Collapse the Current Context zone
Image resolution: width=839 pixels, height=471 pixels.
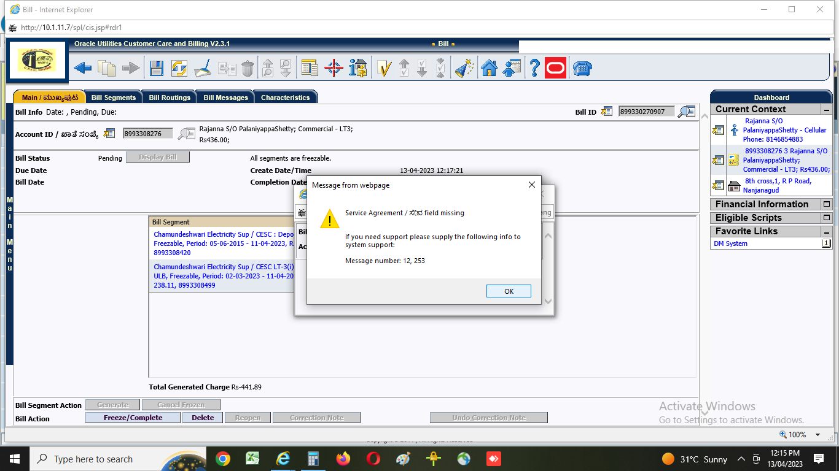pyautogui.click(x=827, y=110)
